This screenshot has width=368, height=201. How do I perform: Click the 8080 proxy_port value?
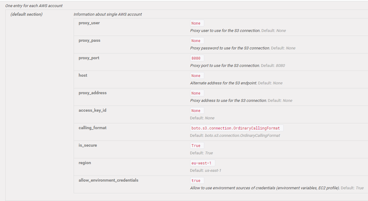(197, 58)
